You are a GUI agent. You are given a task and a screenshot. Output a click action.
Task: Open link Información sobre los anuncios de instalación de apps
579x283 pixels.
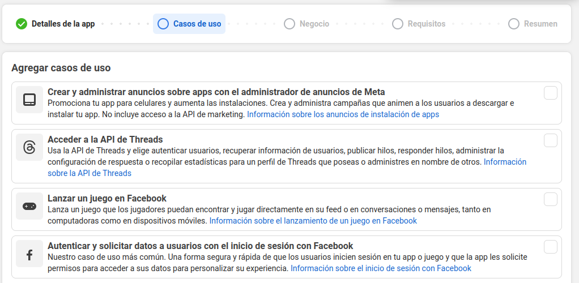point(343,114)
